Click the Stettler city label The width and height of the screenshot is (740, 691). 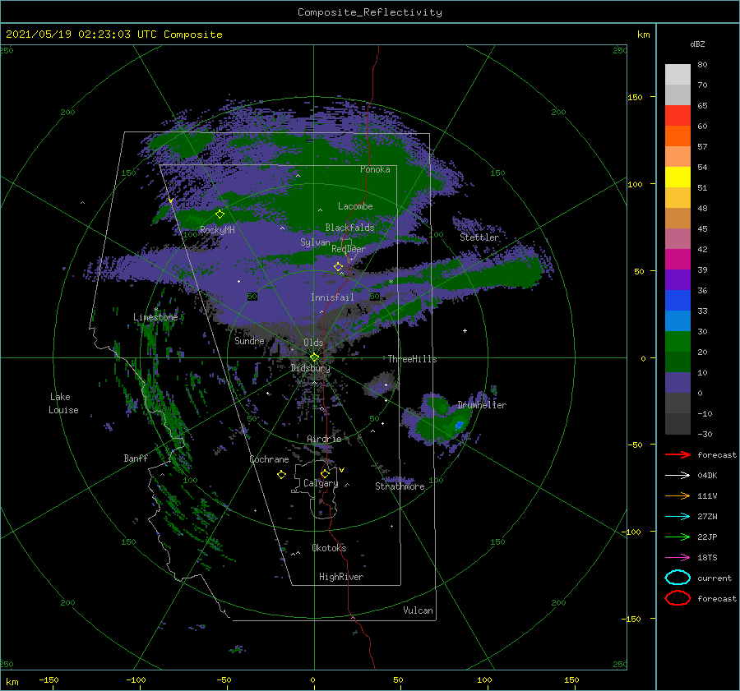479,237
